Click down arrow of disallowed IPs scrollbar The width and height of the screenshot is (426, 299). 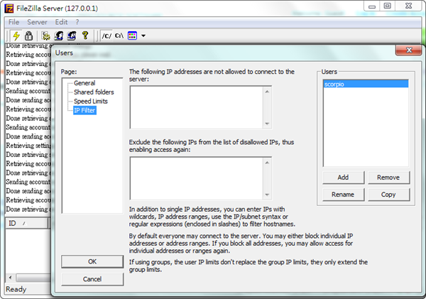point(267,124)
